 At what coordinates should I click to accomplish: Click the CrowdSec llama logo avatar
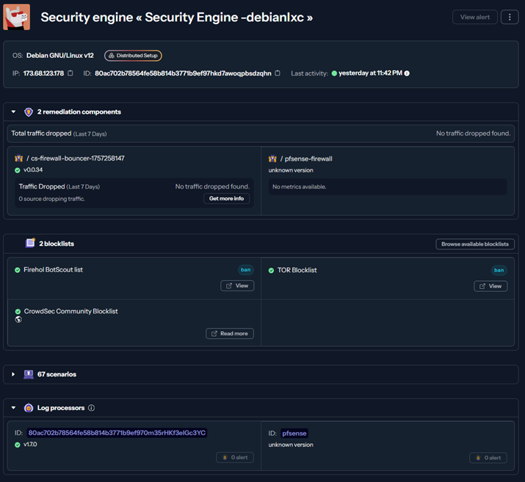pyautogui.click(x=16, y=17)
